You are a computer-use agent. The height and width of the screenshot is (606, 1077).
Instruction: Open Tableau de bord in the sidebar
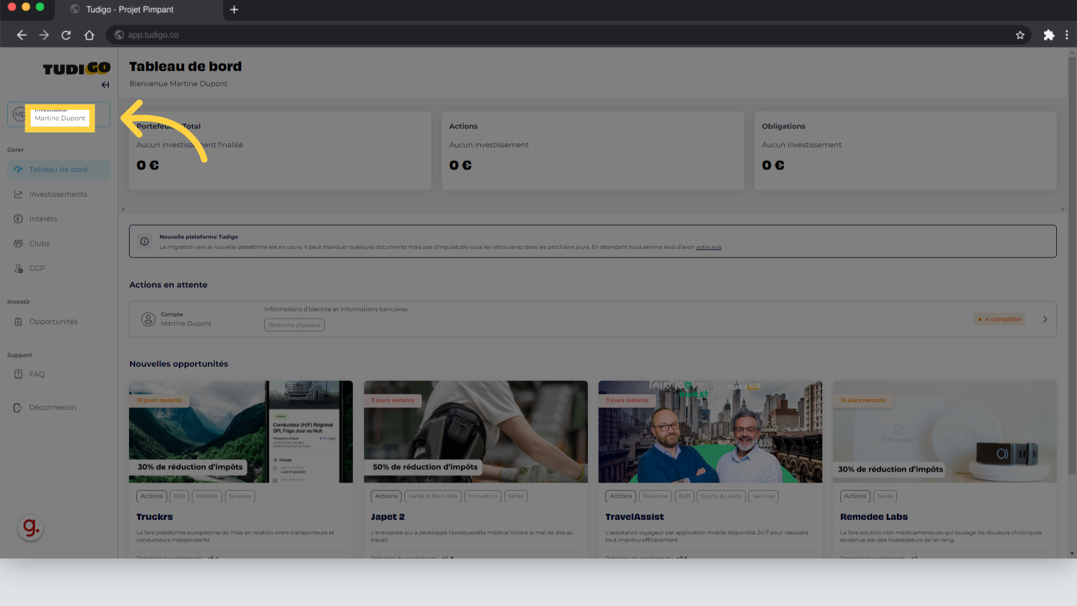pos(59,169)
